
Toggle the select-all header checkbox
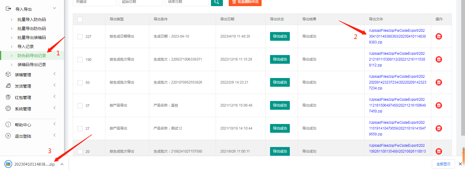pyautogui.click(x=80, y=20)
